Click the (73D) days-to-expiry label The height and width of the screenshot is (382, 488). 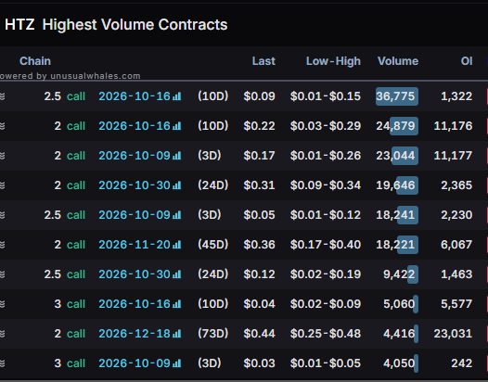pyautogui.click(x=212, y=334)
